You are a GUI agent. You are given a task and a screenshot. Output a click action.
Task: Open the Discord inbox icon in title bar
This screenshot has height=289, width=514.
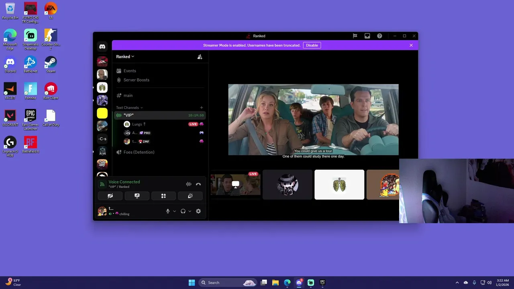pyautogui.click(x=367, y=36)
